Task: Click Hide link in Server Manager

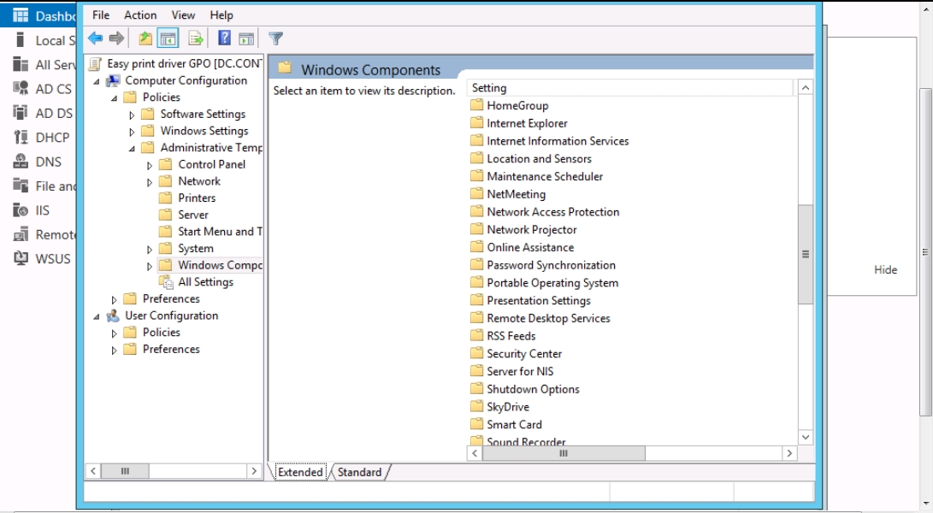Action: click(x=885, y=269)
